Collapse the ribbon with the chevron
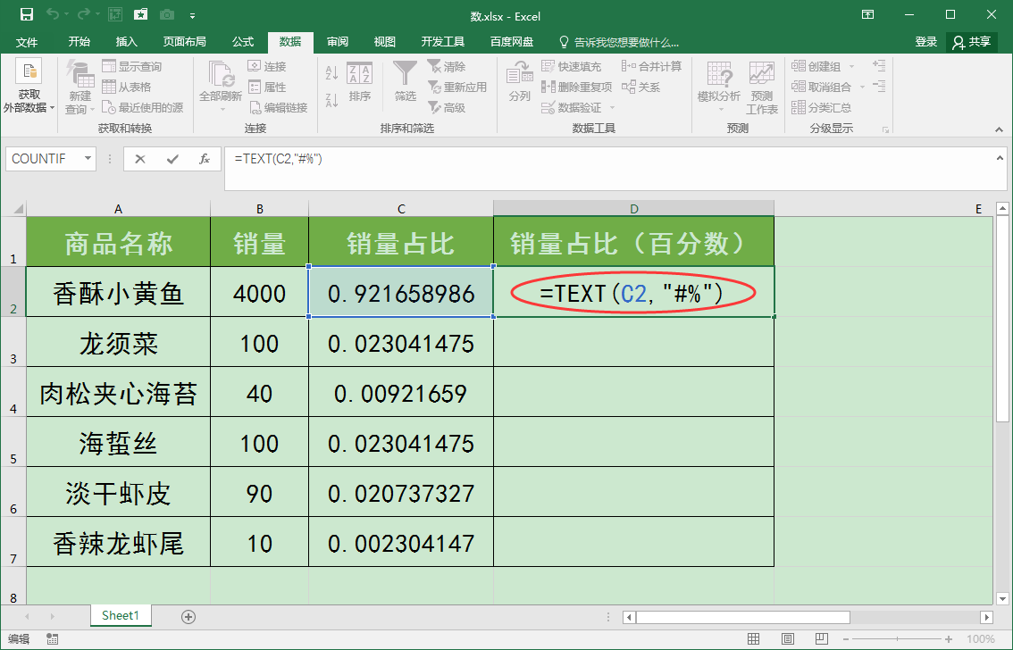Image resolution: width=1013 pixels, height=650 pixels. coord(1000,129)
